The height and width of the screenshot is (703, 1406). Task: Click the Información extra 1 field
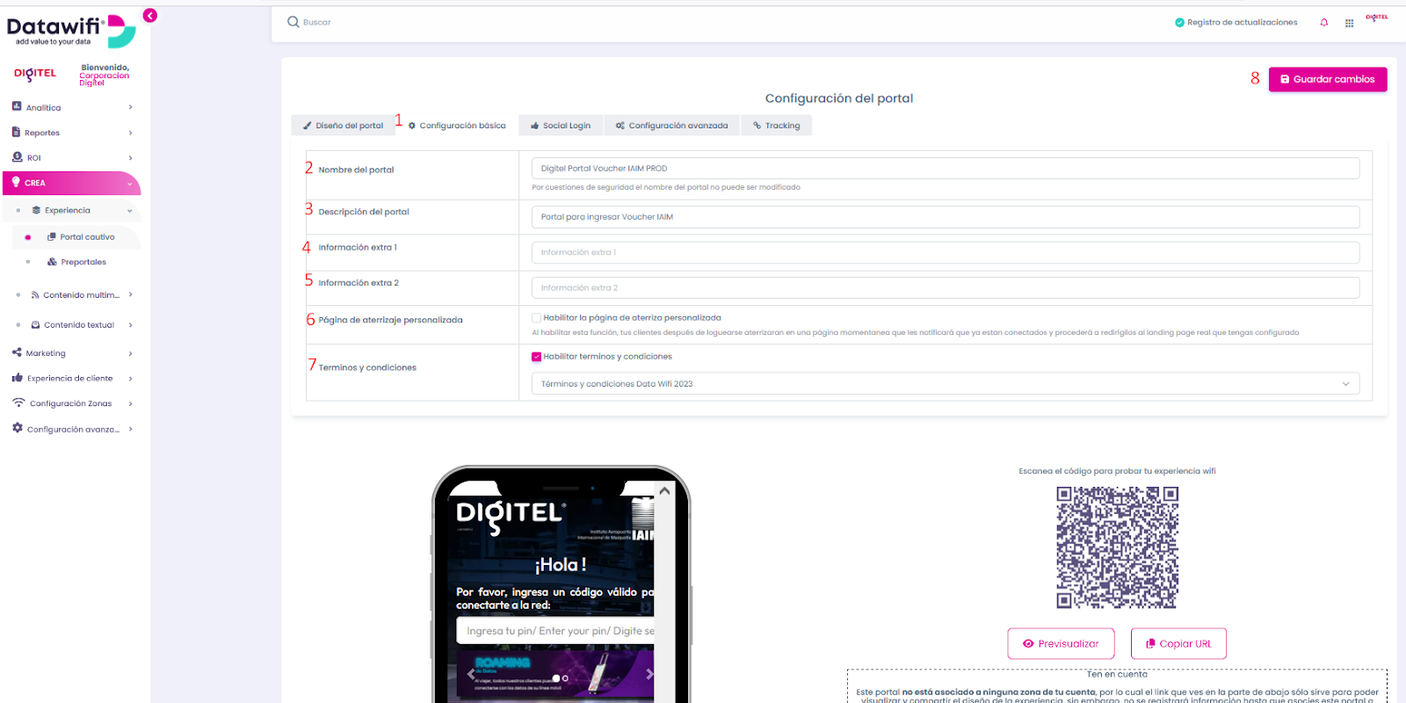(946, 252)
